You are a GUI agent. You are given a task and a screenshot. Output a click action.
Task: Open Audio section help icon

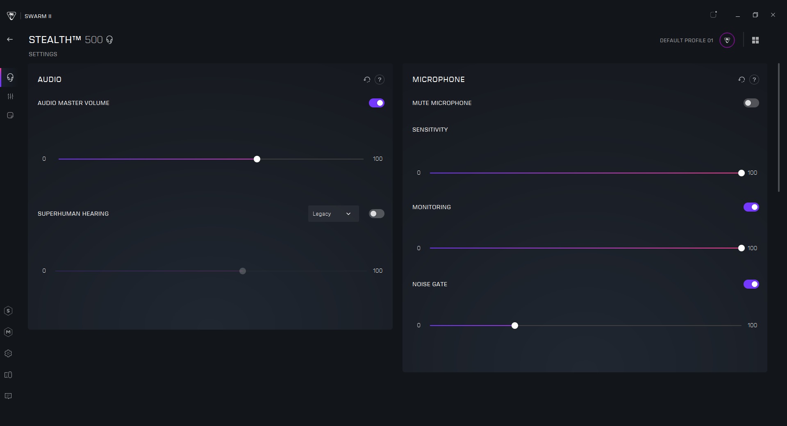[380, 80]
